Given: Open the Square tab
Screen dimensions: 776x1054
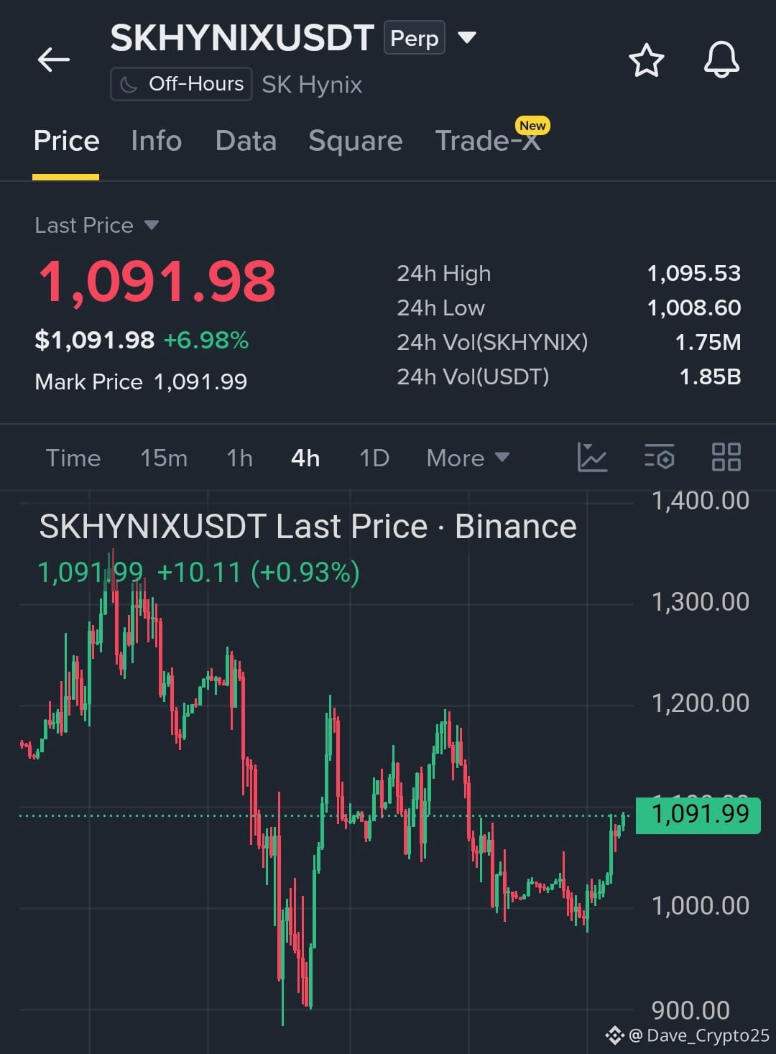Looking at the screenshot, I should point(355,141).
